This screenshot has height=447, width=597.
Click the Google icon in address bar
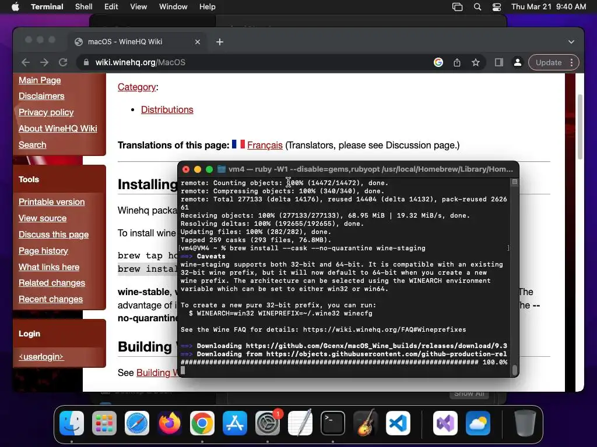[438, 62]
